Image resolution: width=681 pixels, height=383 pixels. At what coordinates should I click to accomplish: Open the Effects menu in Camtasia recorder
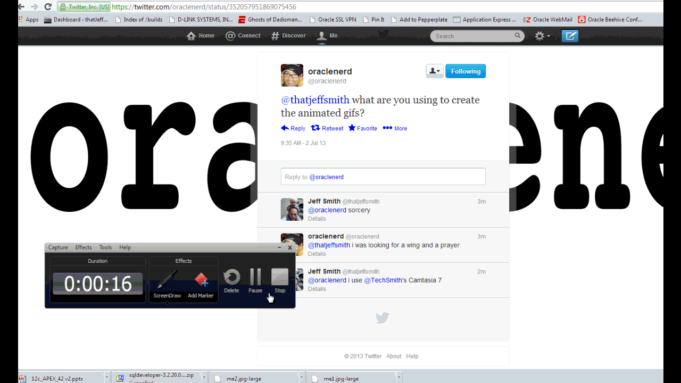84,247
